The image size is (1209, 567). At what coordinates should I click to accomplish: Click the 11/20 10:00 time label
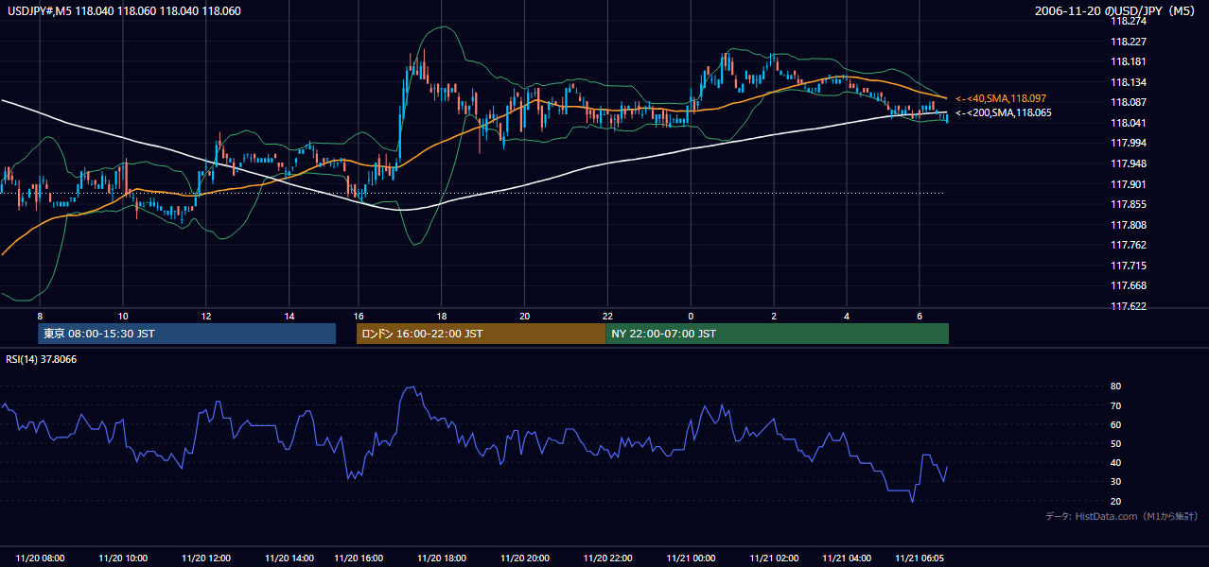click(x=122, y=558)
